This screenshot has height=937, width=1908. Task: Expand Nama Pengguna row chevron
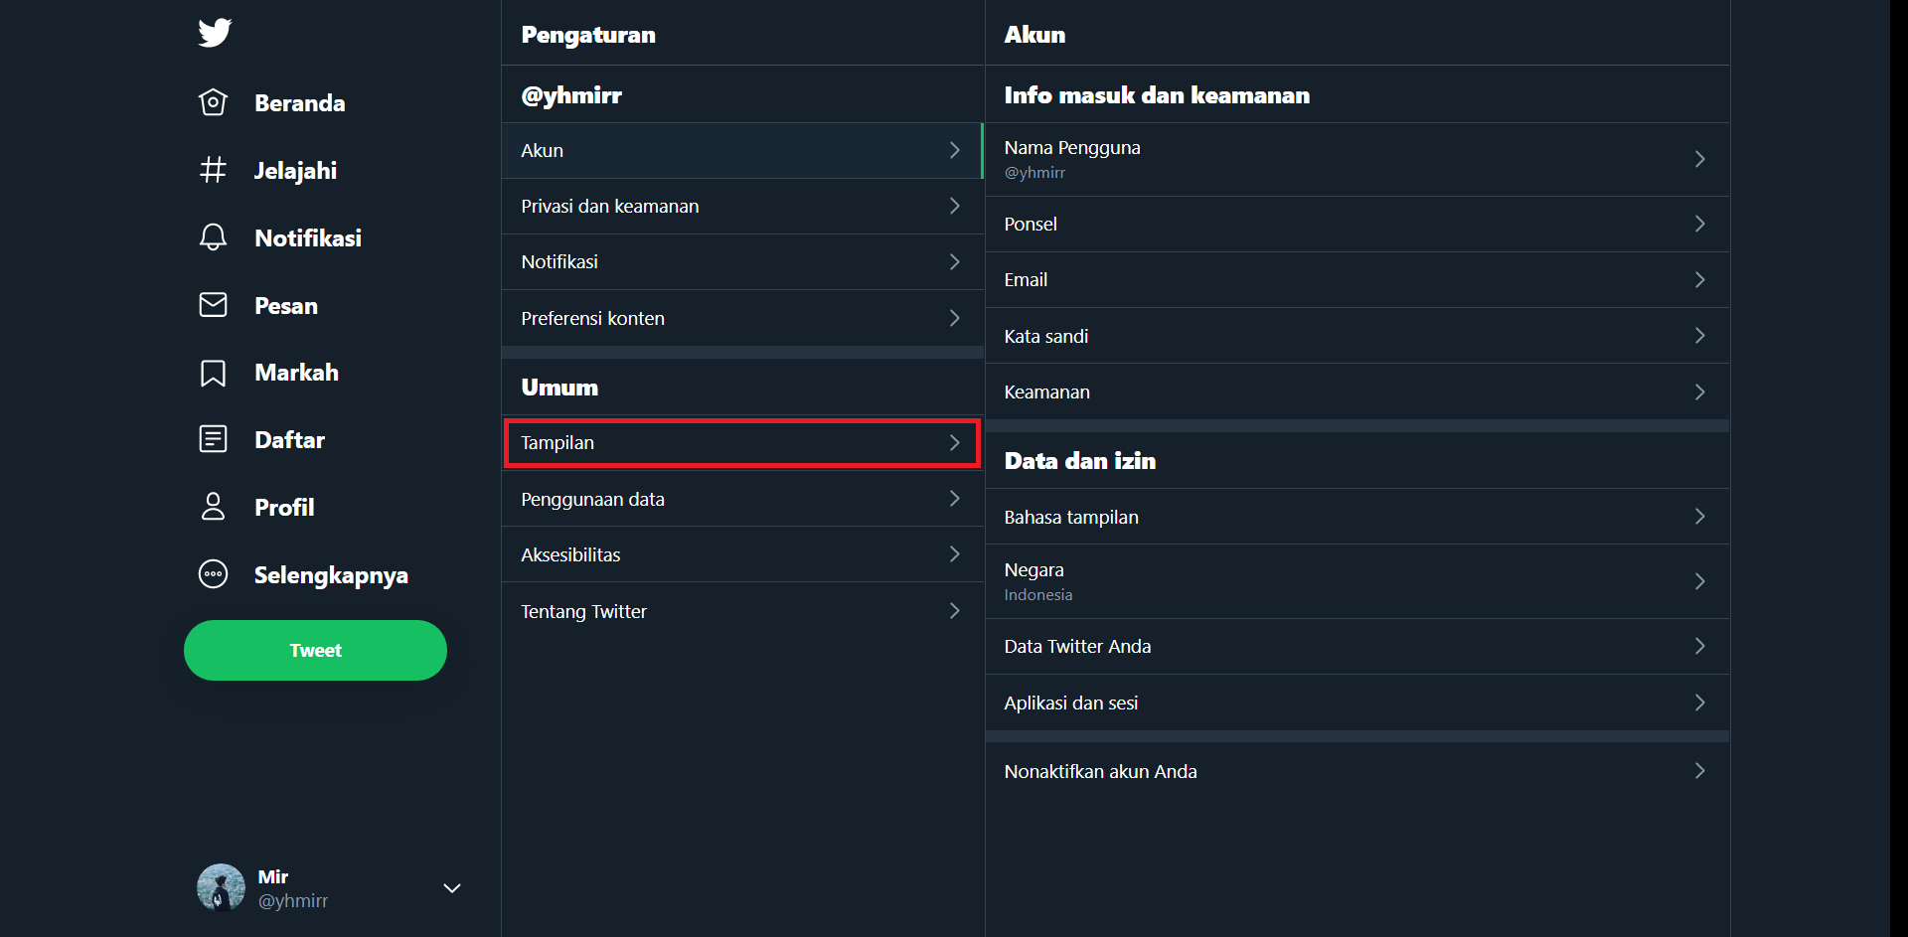point(1699,159)
